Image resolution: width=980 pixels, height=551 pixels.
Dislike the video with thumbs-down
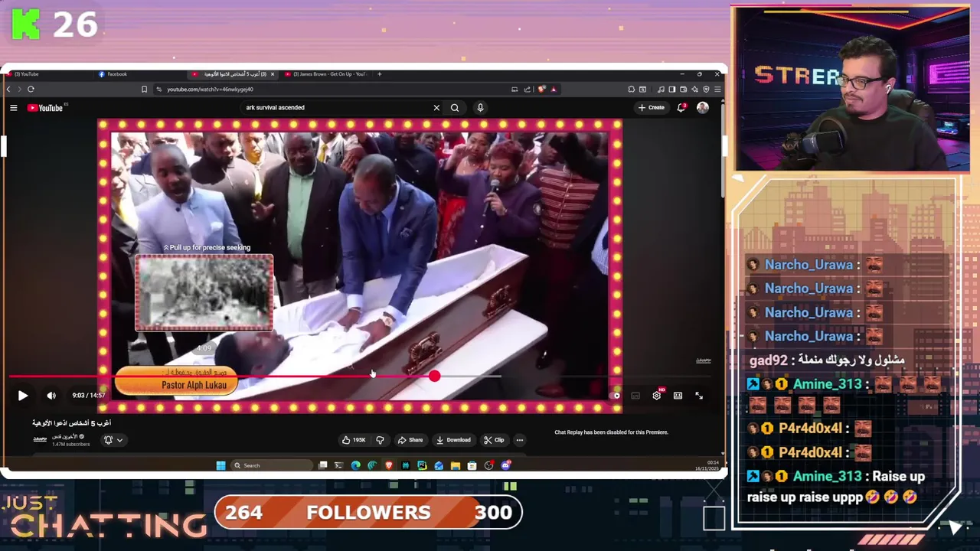click(x=380, y=440)
